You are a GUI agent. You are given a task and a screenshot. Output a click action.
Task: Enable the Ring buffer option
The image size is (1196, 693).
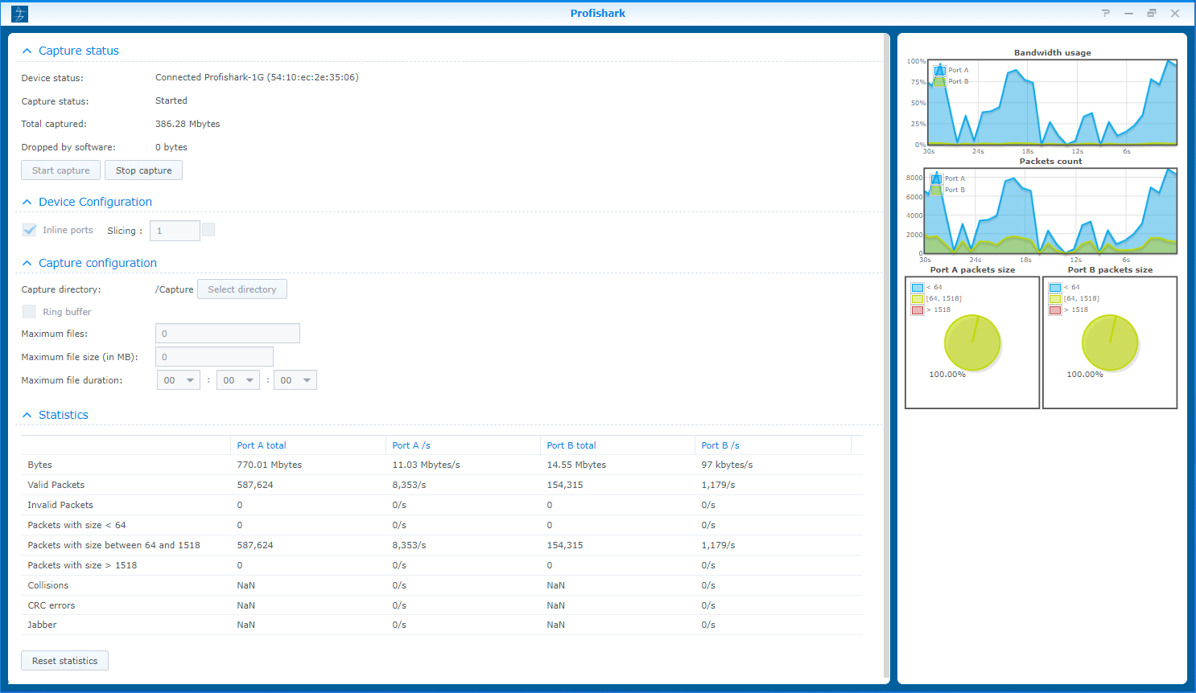point(29,312)
